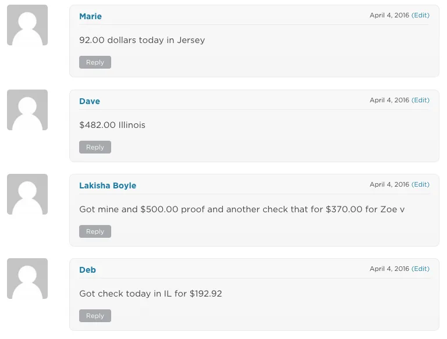This screenshot has width=447, height=339.
Task: Reply to Dave's Illinois comment
Action: pyautogui.click(x=95, y=147)
